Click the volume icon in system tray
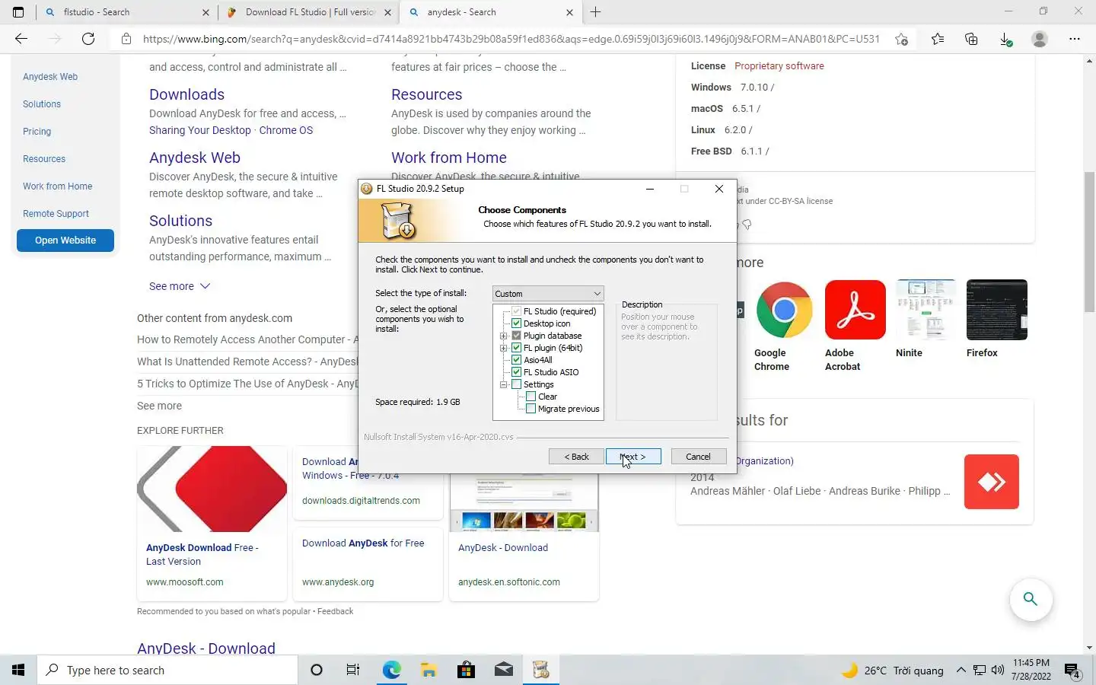Viewport: 1096px width, 685px height. pyautogui.click(x=998, y=671)
